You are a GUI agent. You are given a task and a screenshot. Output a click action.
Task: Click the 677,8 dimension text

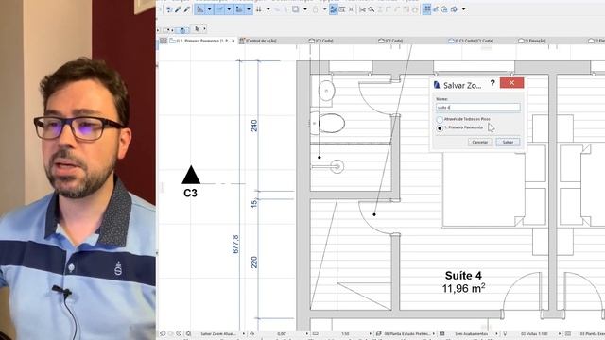coord(235,245)
